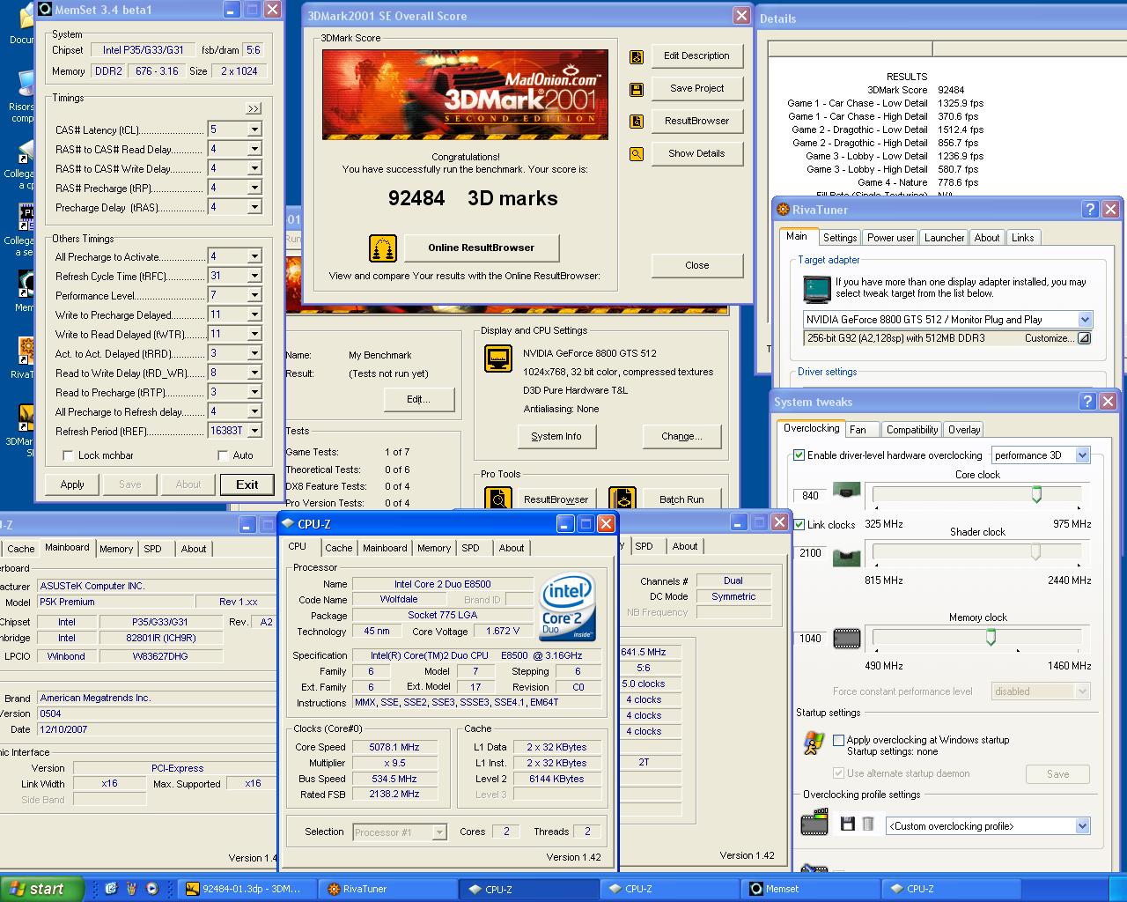Click the Core clock slider handle
1127x902 pixels.
tap(1036, 494)
